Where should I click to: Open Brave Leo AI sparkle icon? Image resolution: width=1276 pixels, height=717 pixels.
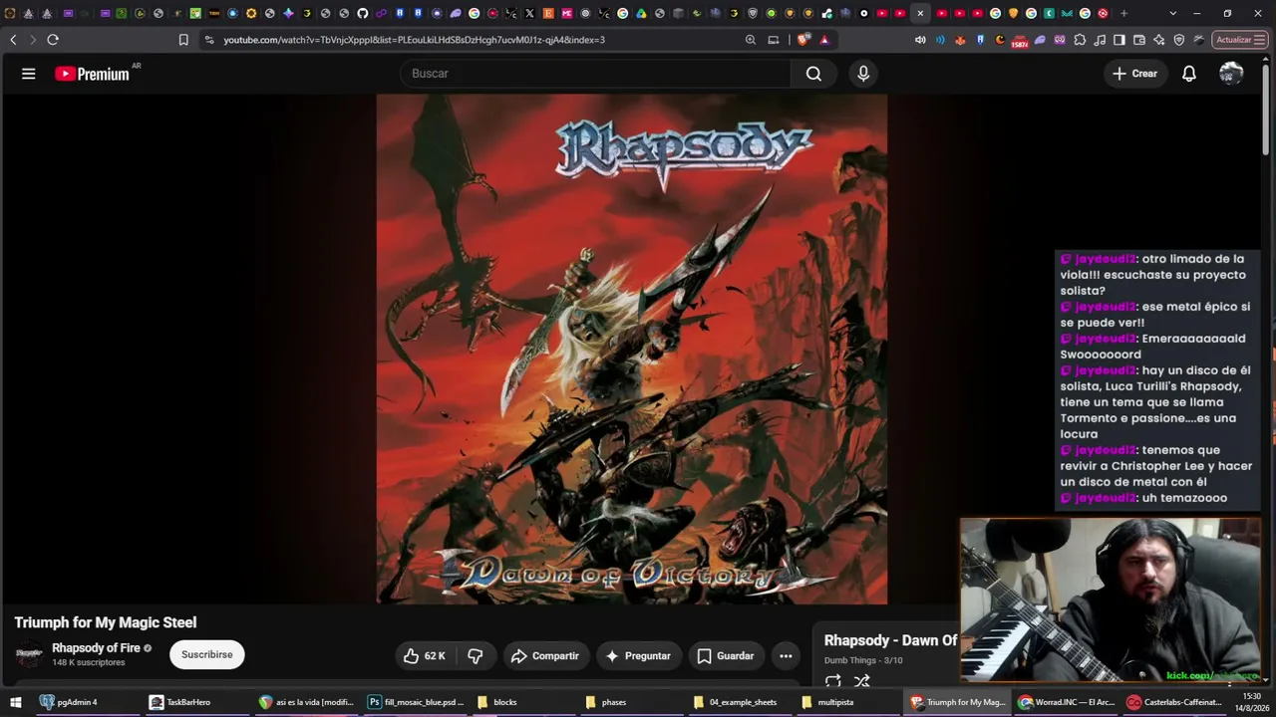[x=1159, y=40]
